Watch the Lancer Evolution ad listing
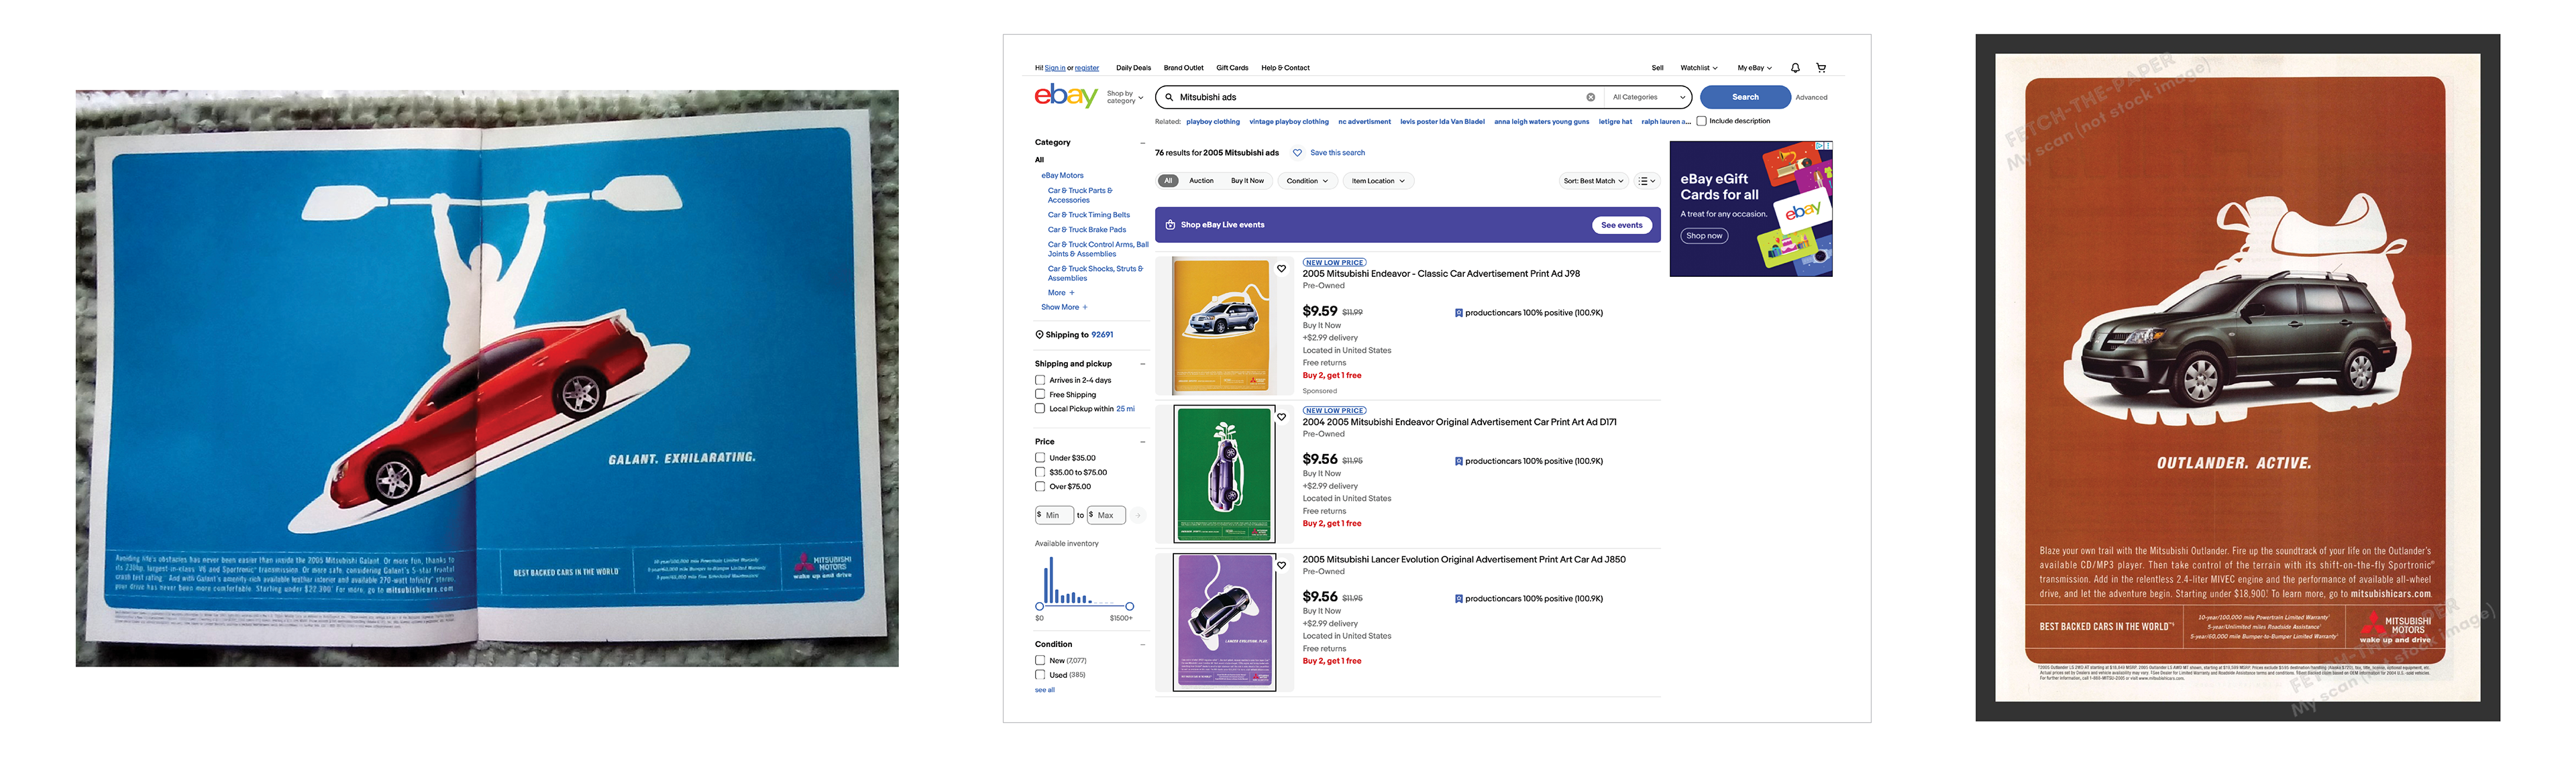The height and width of the screenshot is (757, 2576). (x=1281, y=565)
